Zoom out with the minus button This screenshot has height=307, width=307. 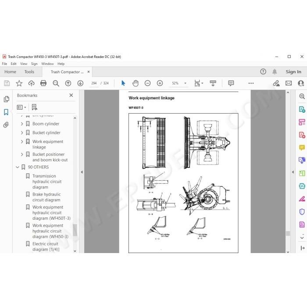147,83
